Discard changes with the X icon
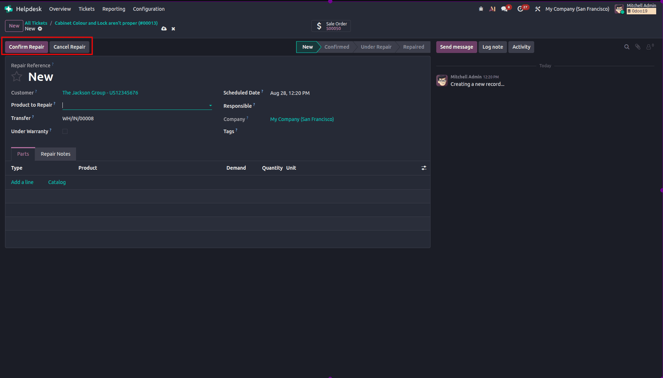Screen dimensions: 663x378 (173, 29)
